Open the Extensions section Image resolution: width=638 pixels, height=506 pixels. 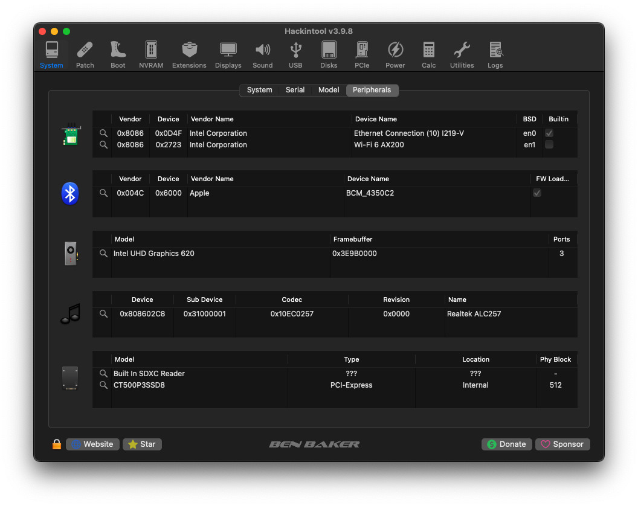coord(189,54)
